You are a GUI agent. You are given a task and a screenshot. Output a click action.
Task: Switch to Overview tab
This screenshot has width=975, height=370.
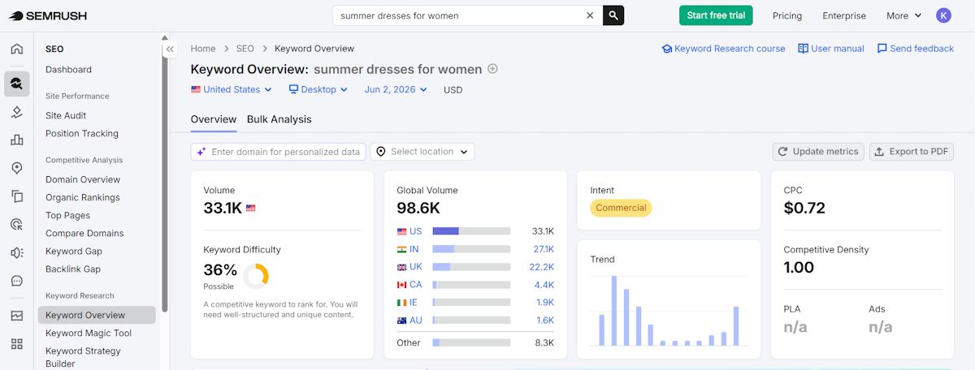(214, 119)
